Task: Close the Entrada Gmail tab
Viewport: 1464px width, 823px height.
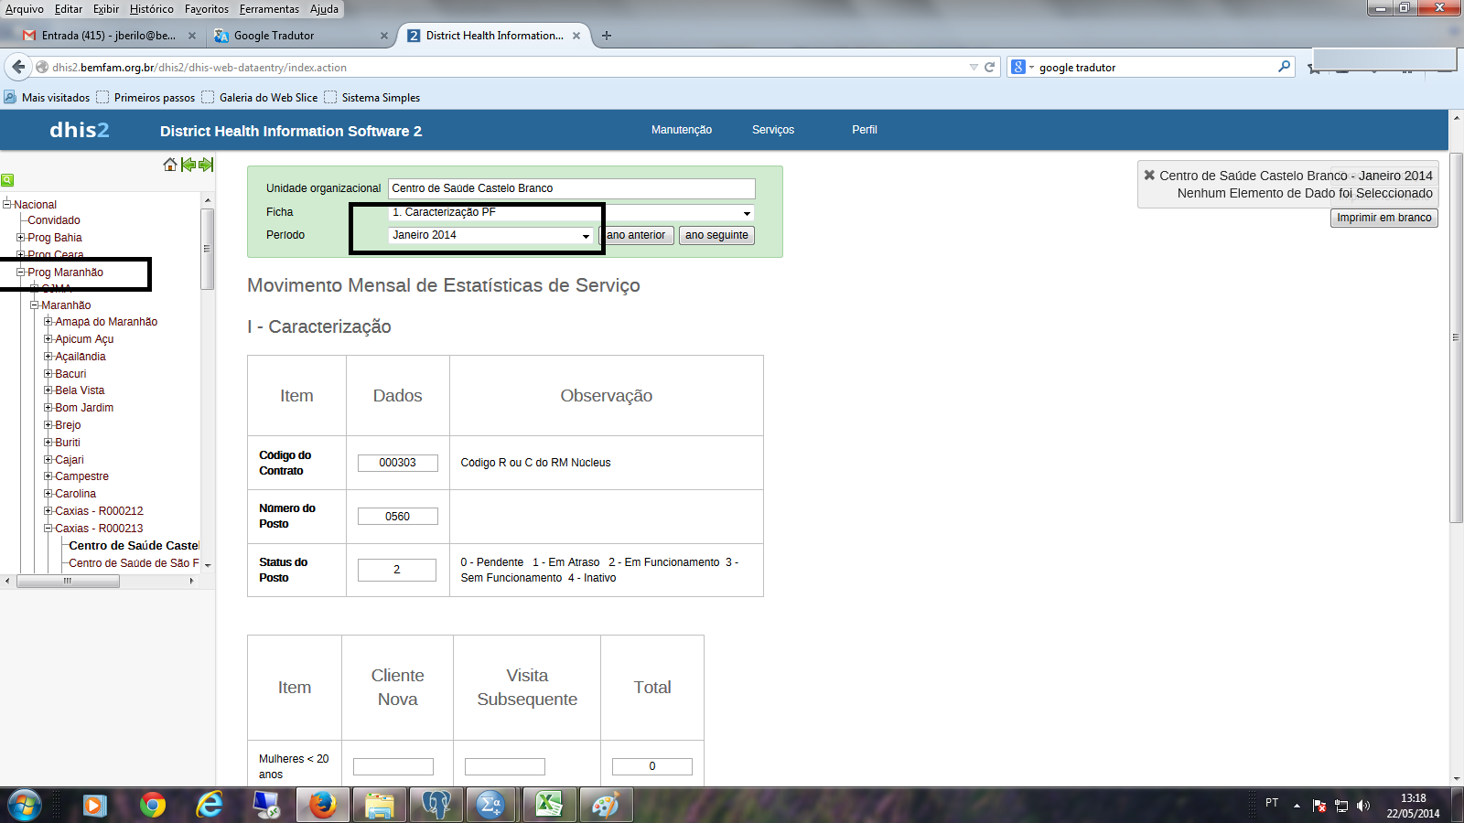Action: 192,36
